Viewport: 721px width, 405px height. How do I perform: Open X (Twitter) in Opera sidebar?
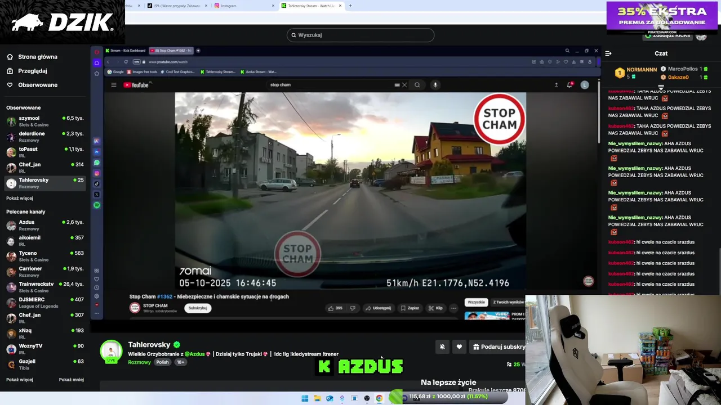(x=97, y=195)
